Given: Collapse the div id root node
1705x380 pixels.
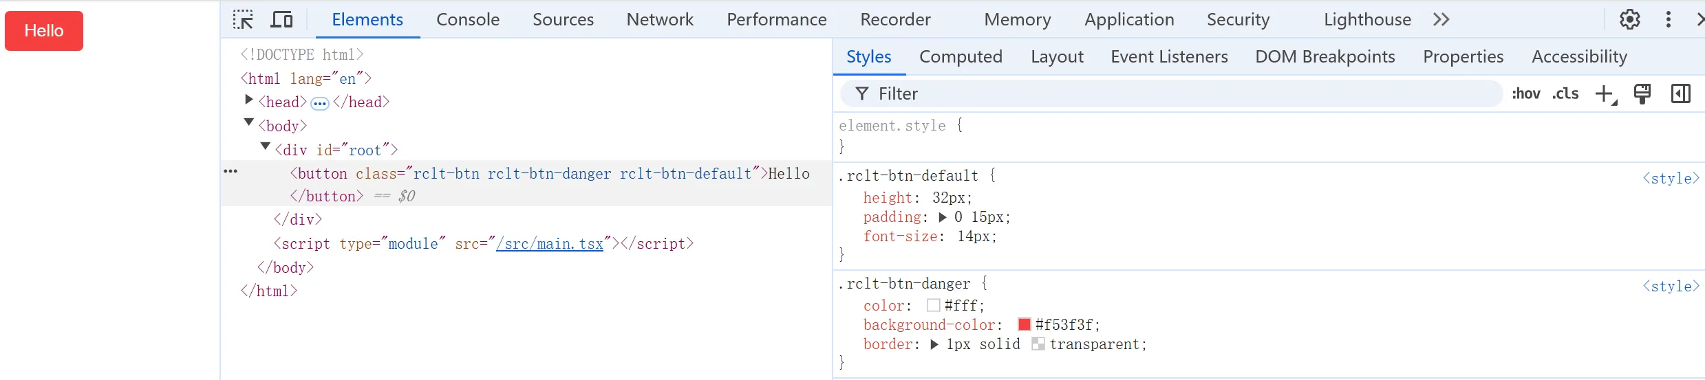Looking at the screenshot, I should click(x=266, y=146).
